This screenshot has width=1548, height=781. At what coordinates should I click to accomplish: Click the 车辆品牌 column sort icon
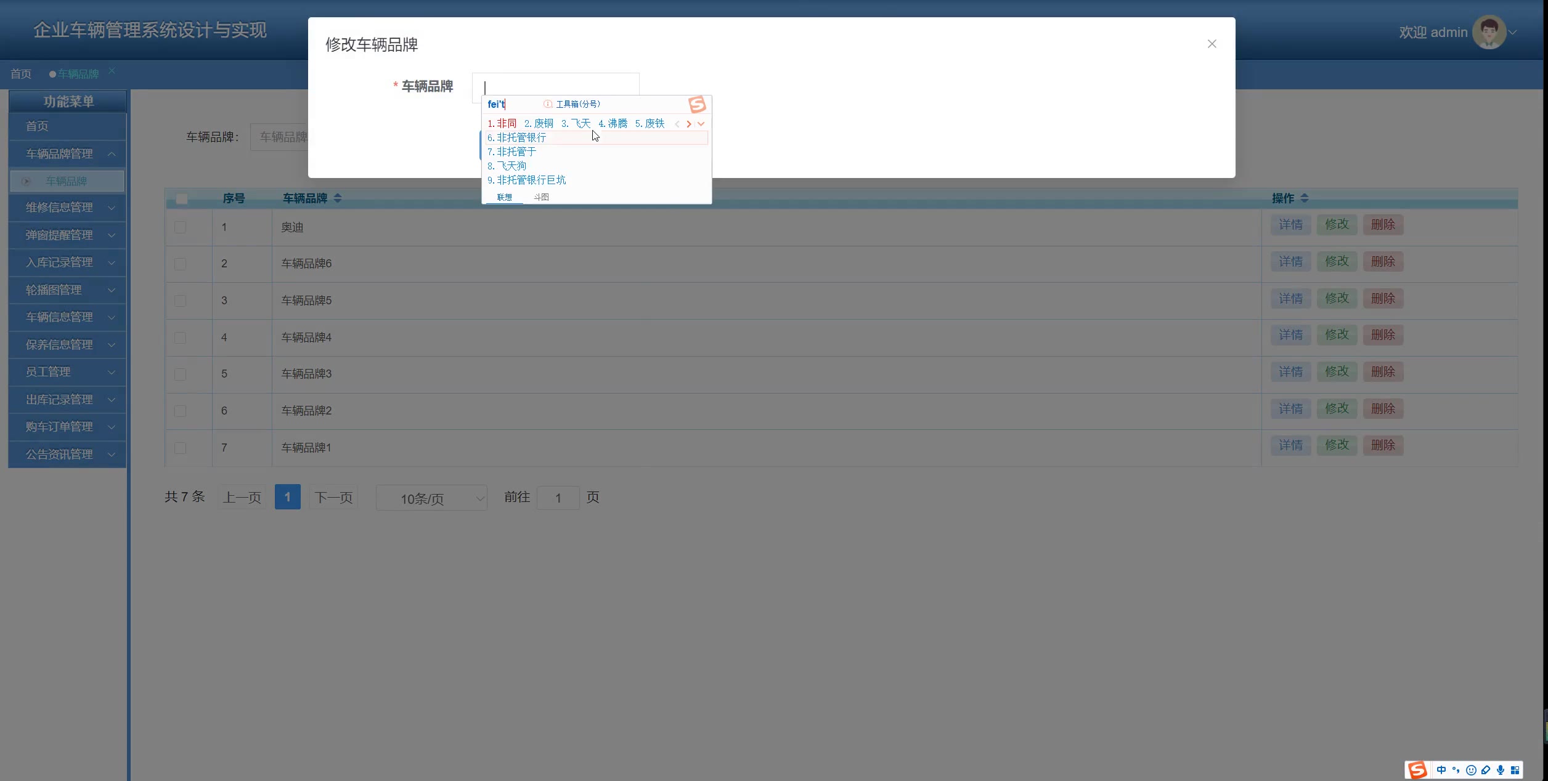[x=337, y=198]
